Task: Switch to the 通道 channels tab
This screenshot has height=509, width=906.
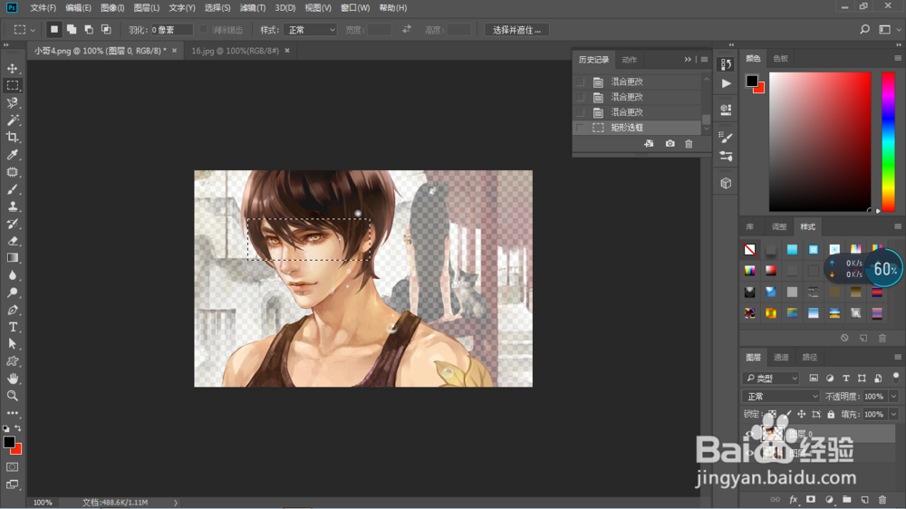Action: [x=781, y=357]
